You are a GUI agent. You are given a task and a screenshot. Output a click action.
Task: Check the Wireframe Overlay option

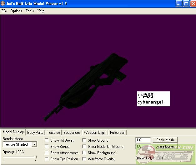coord(84,159)
